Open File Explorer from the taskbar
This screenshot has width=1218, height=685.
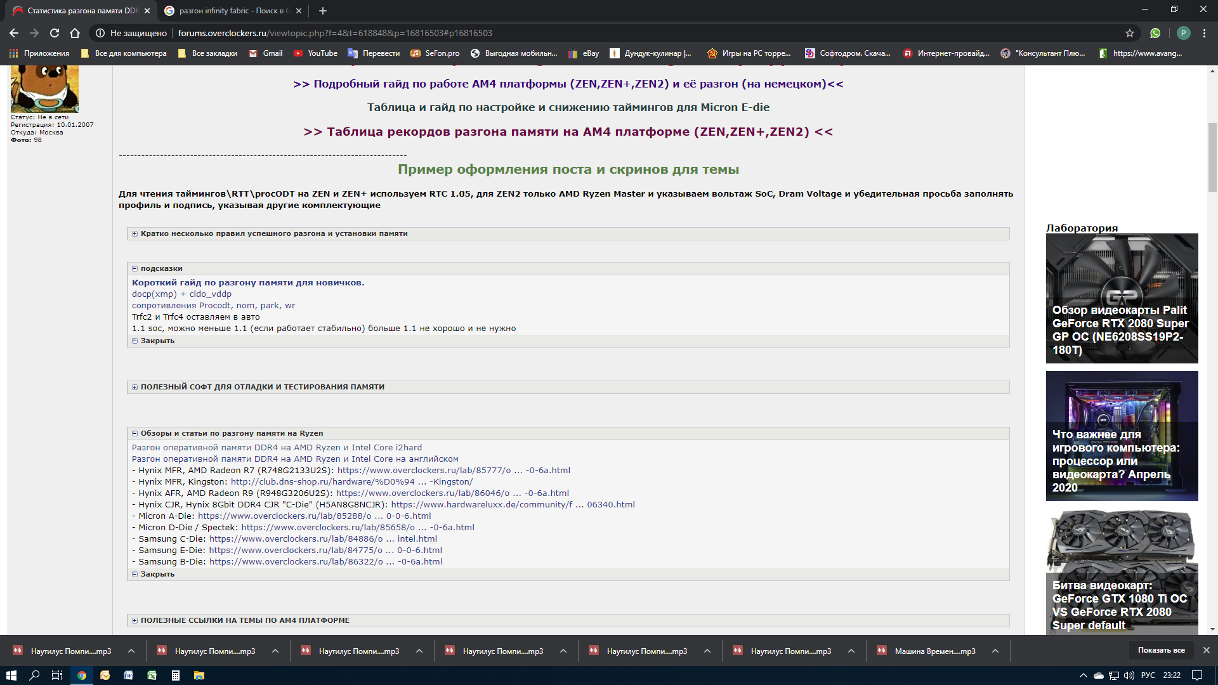click(199, 675)
